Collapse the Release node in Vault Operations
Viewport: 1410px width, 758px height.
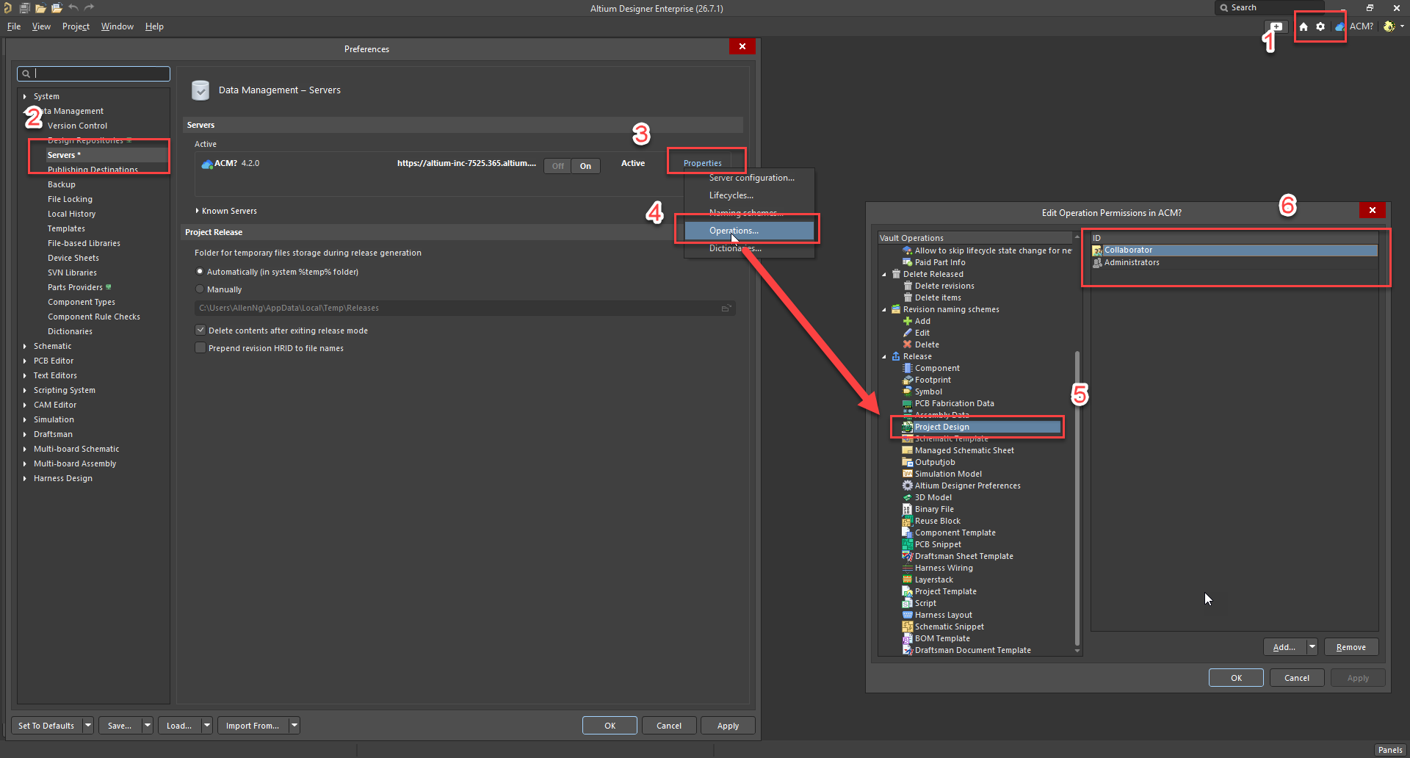[x=884, y=357]
